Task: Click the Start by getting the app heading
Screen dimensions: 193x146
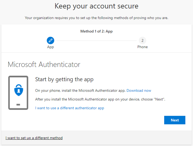Action: (x=64, y=79)
